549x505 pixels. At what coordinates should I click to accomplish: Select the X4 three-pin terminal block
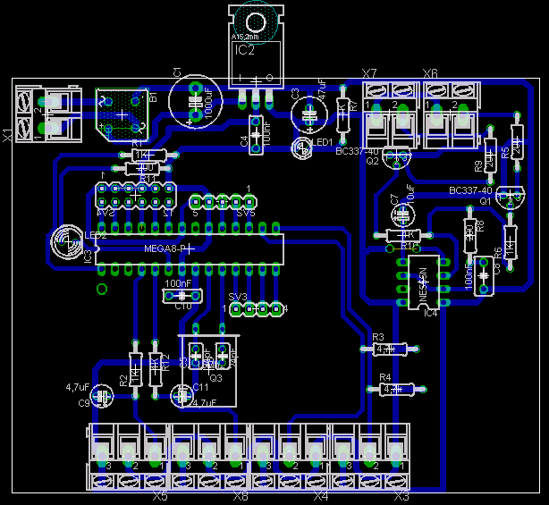tap(289, 457)
